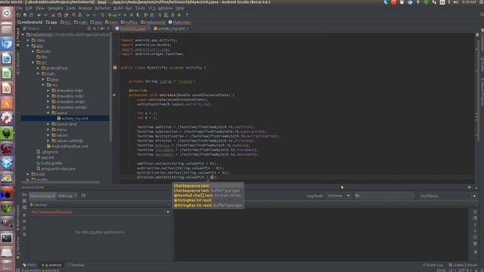
Task: Click the Save All toolbar icon
Action: [x=25, y=15]
